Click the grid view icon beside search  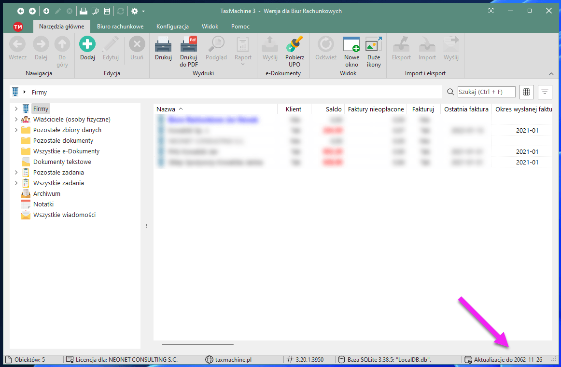pyautogui.click(x=527, y=92)
